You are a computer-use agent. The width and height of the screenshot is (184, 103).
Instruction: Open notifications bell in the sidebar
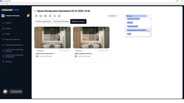tap(28, 16)
